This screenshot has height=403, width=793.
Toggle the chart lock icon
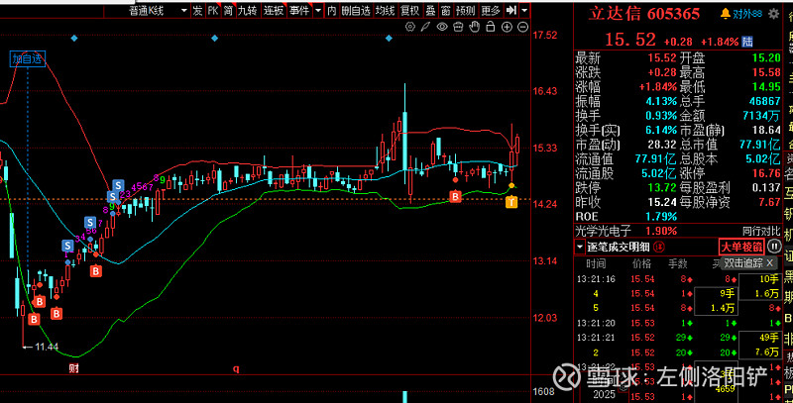(x=491, y=27)
